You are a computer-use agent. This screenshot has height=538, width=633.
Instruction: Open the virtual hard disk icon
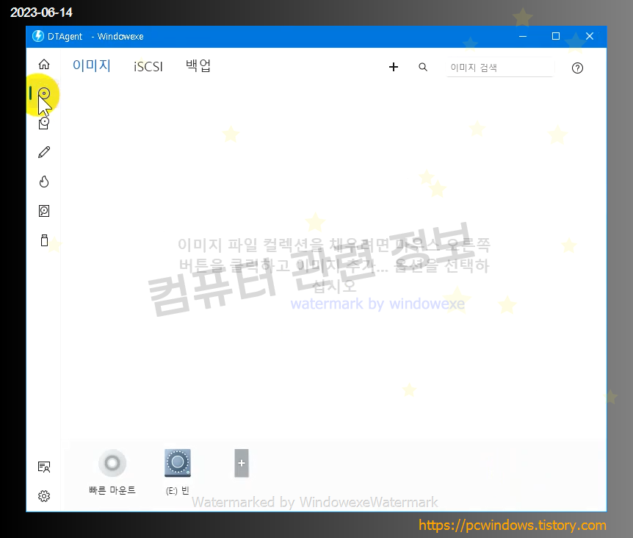pos(44,211)
